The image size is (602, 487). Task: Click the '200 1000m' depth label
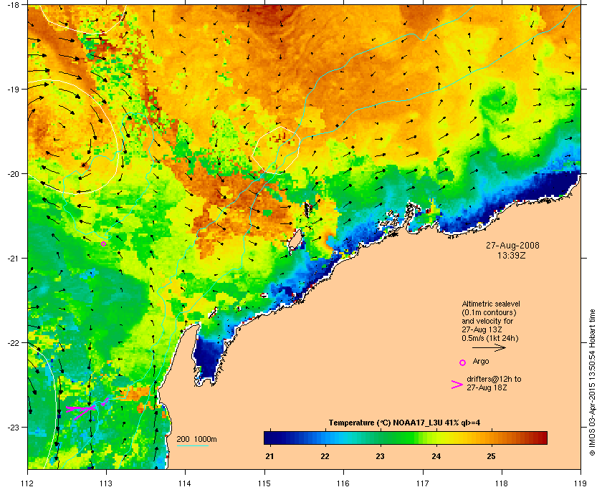tap(196, 439)
